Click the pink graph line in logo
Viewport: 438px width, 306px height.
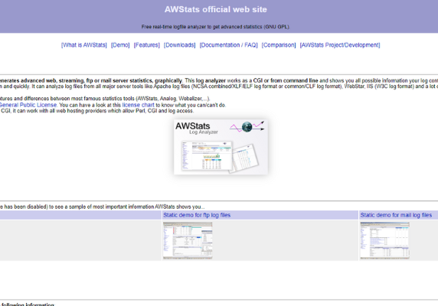[236, 128]
